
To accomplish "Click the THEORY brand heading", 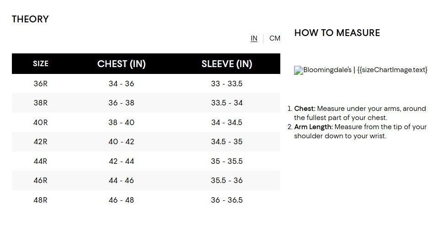I will [x=30, y=19].
